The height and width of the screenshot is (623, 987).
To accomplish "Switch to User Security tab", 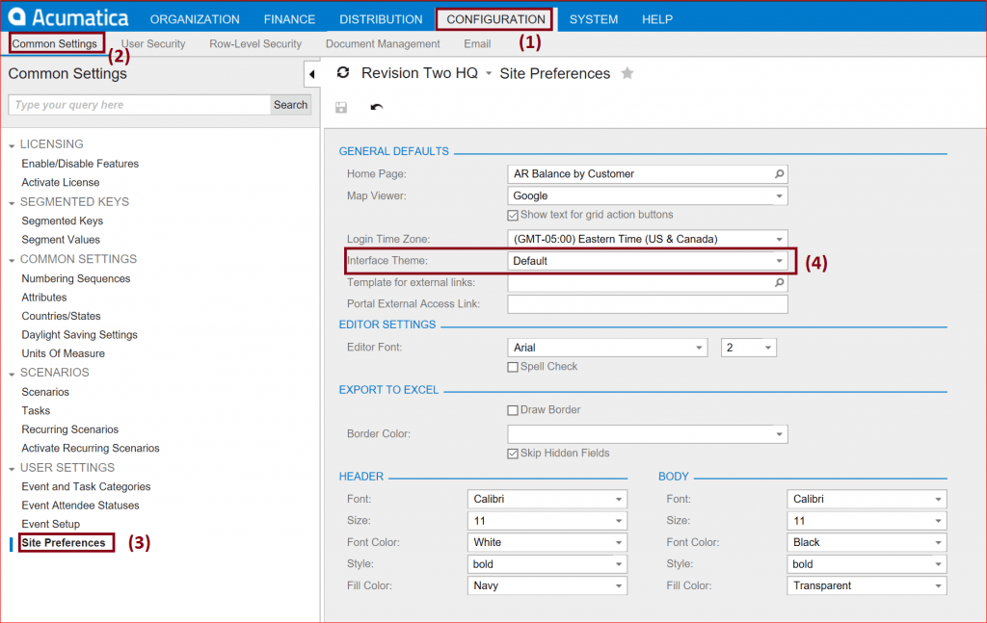I will 153,44.
